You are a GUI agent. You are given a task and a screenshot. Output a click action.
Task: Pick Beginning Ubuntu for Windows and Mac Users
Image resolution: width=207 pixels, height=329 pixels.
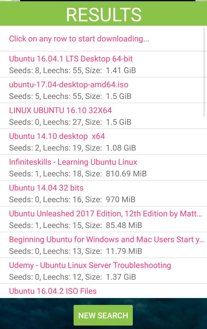[x=106, y=240]
